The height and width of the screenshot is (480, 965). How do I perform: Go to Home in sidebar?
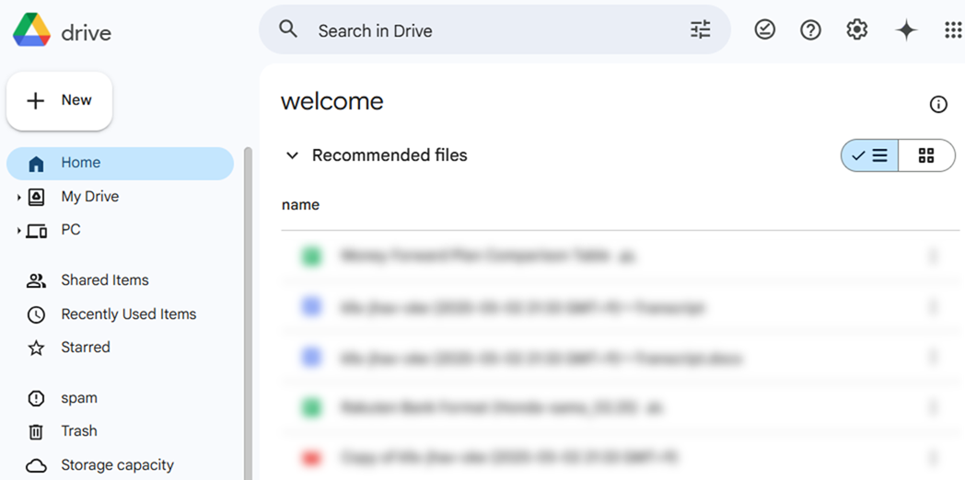[120, 164]
